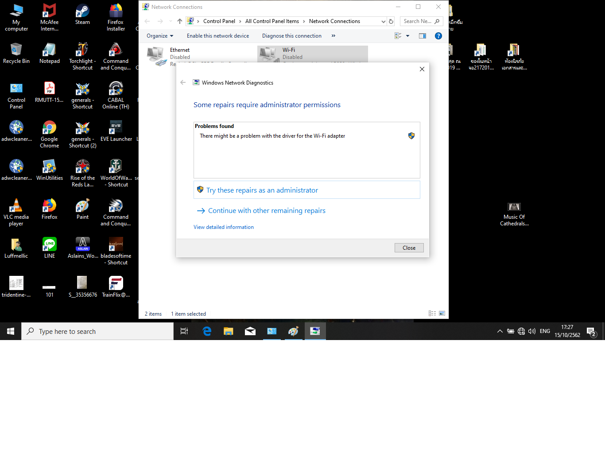Select the Wi-Fi adapter item

[x=313, y=54]
